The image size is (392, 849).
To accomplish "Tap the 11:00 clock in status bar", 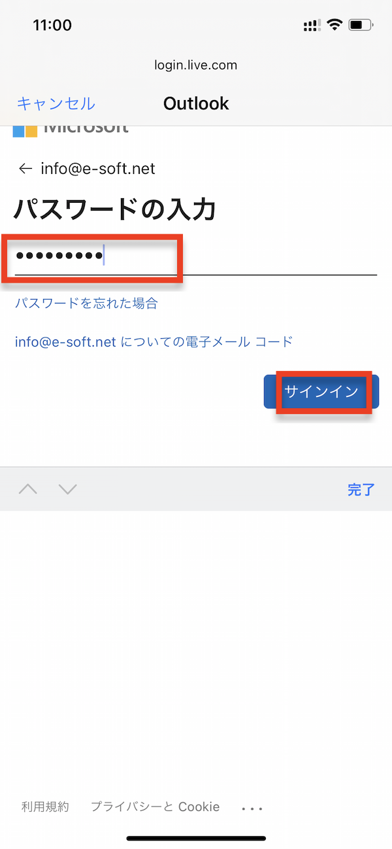I will point(52,26).
